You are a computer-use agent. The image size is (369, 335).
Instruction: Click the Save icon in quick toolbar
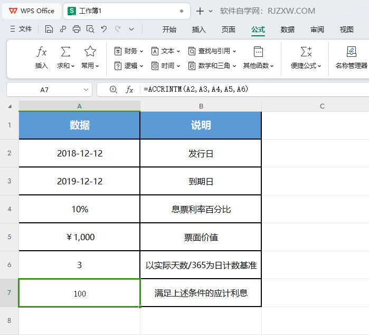coord(49,29)
